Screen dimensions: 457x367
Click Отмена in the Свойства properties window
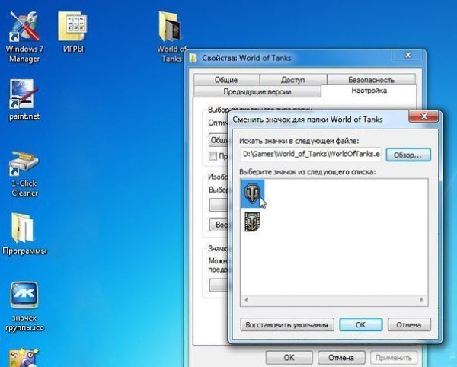click(x=341, y=357)
